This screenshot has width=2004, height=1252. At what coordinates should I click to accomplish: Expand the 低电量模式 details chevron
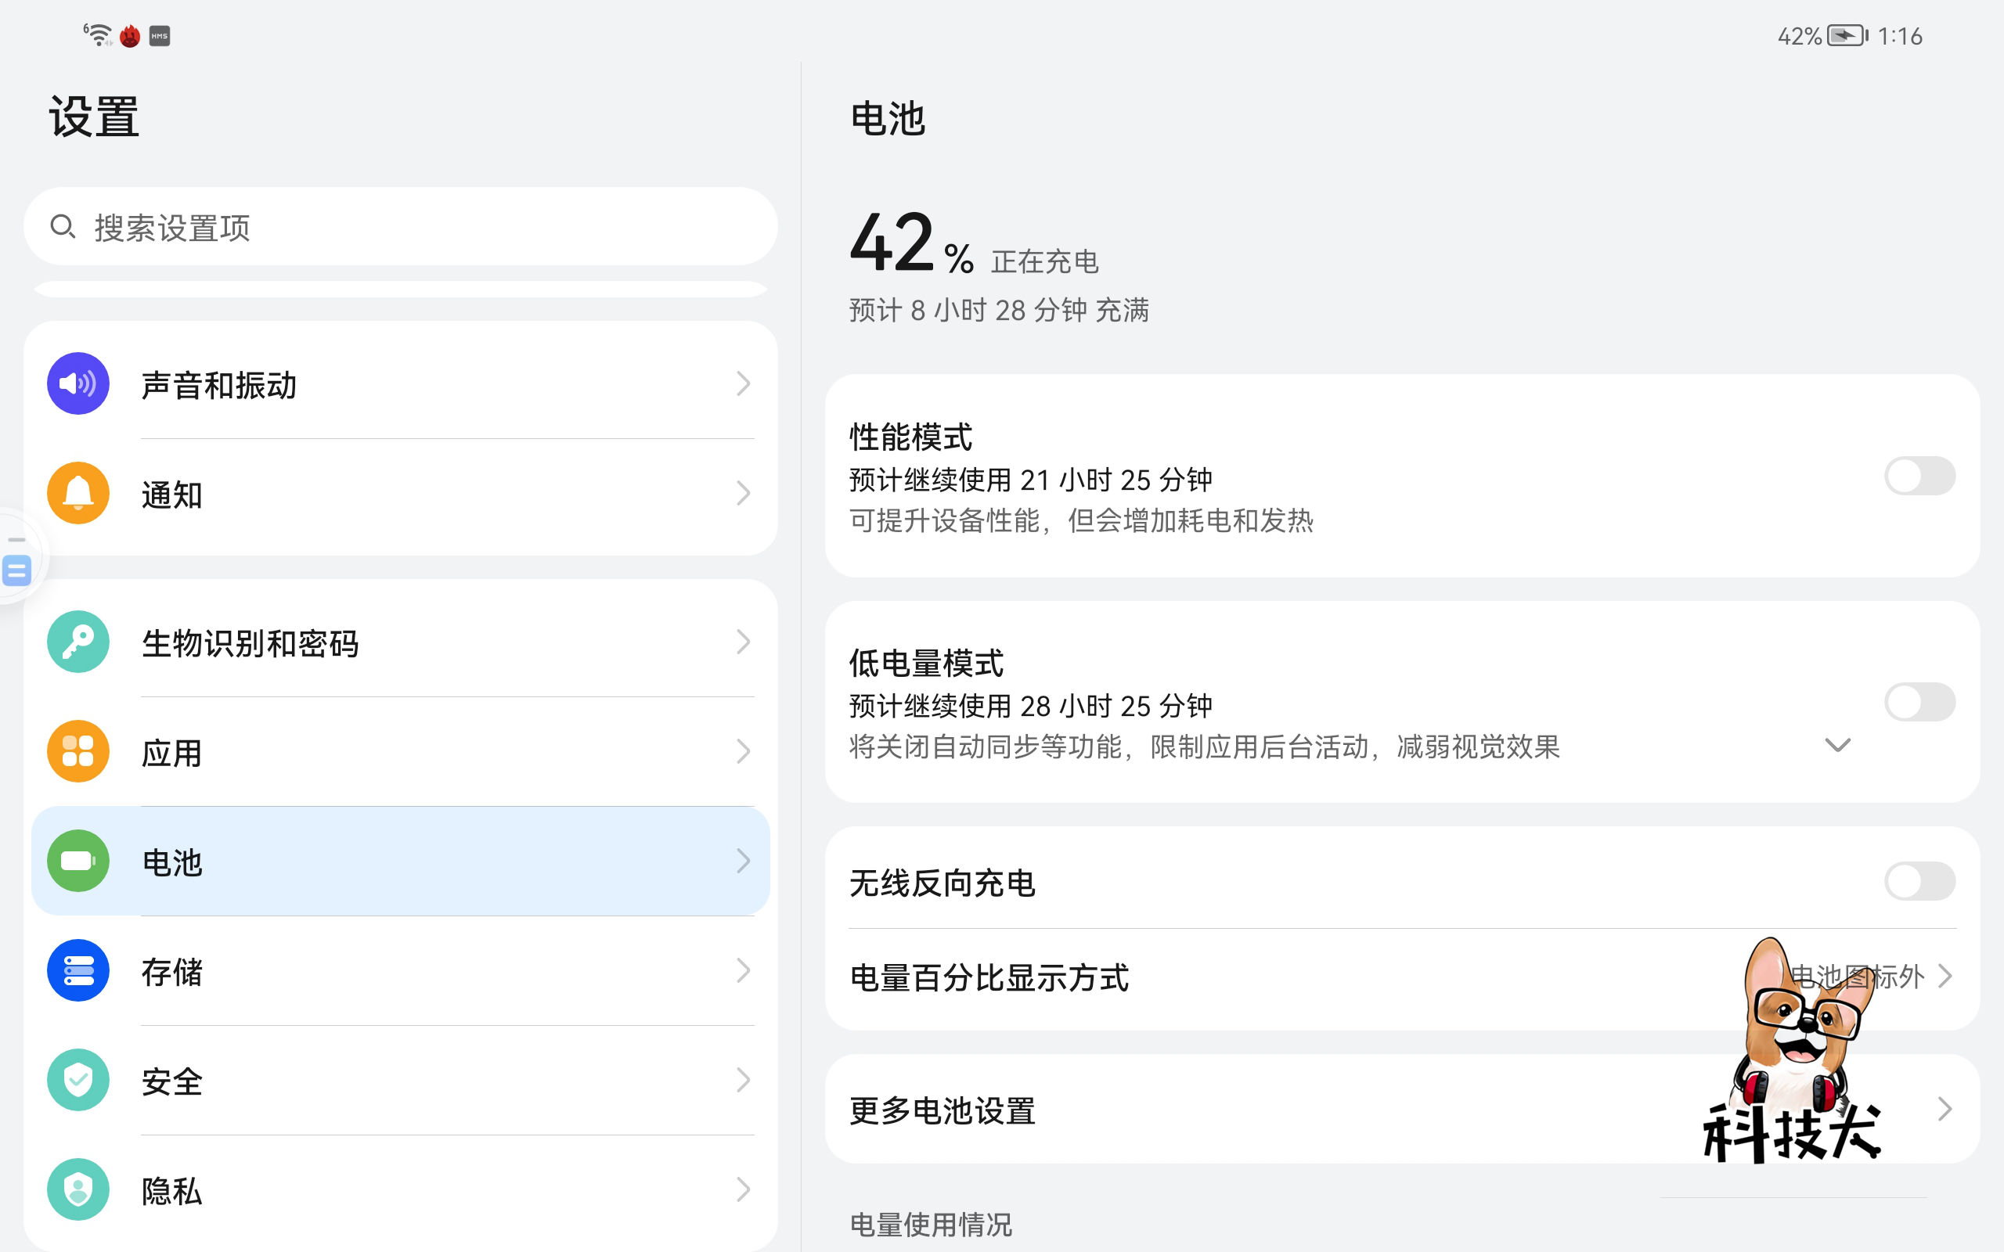[1837, 745]
